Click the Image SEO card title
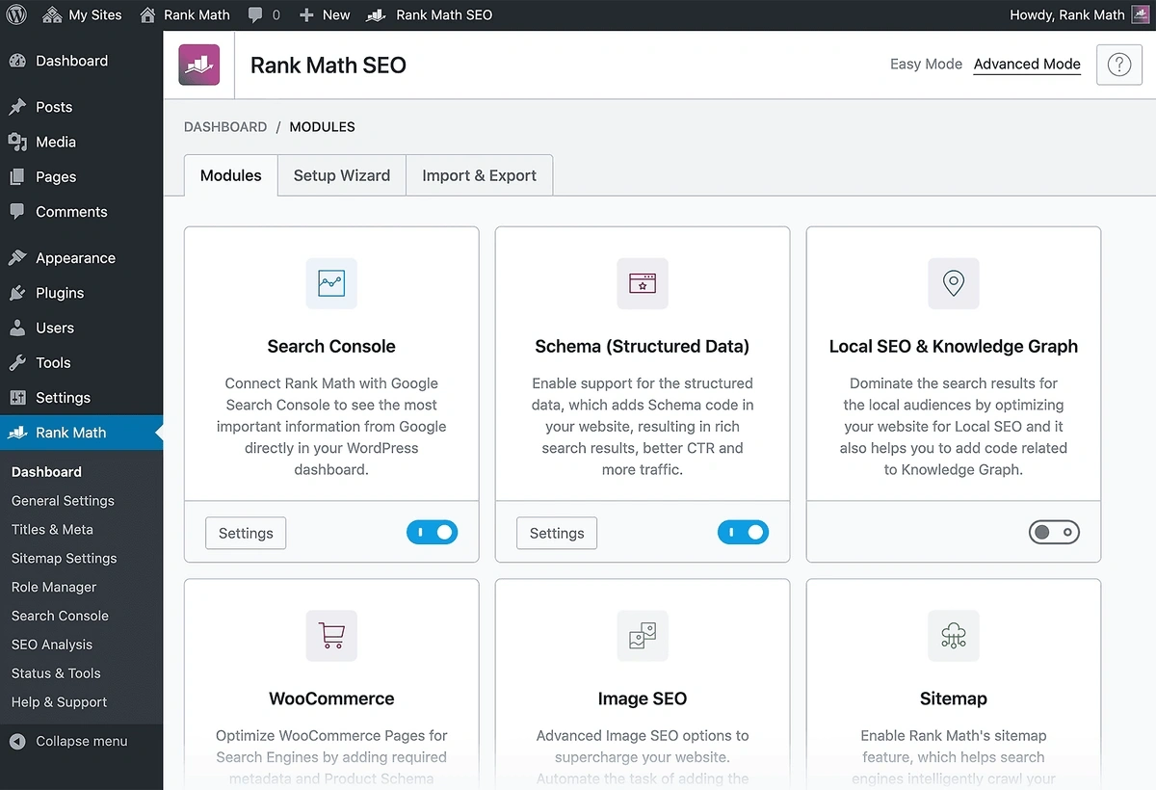Viewport: 1156px width, 790px height. (643, 699)
